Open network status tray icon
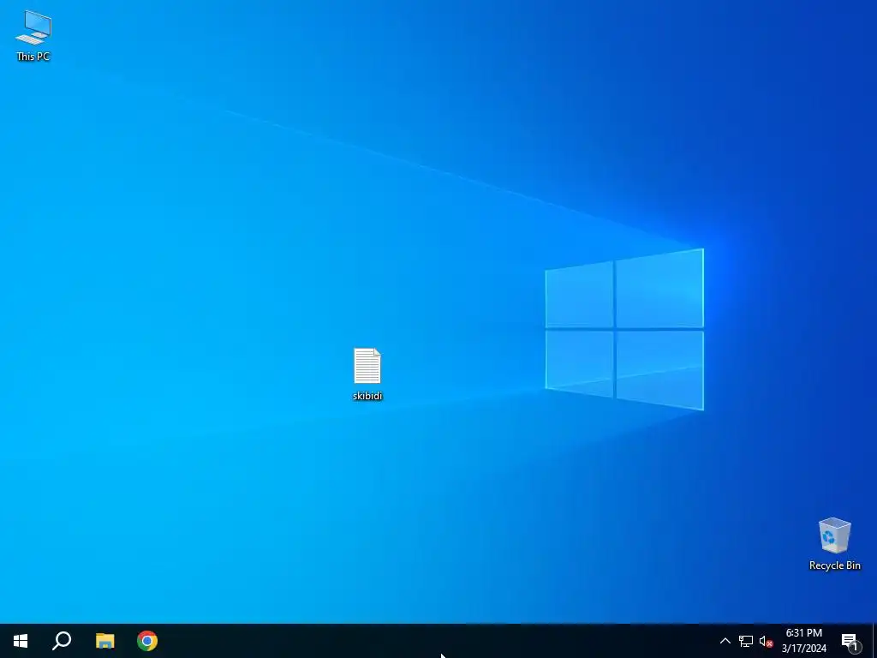Image resolution: width=877 pixels, height=658 pixels. click(746, 641)
